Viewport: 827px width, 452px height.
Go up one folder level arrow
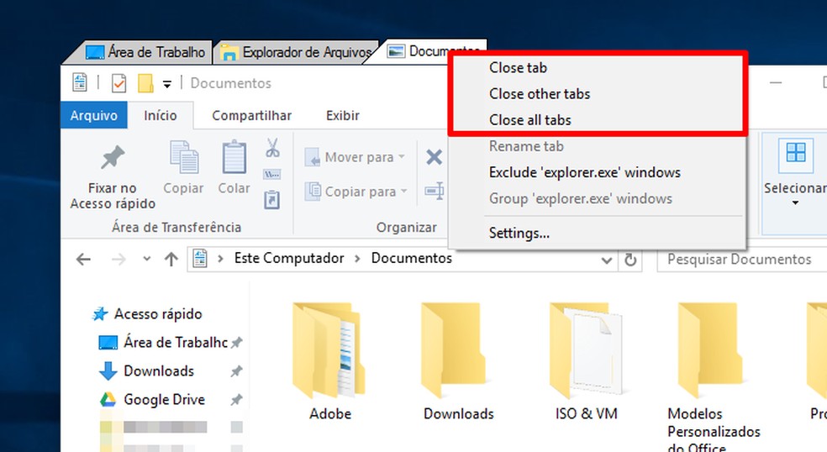point(171,259)
